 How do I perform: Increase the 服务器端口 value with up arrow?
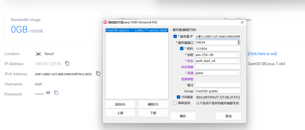239,42
